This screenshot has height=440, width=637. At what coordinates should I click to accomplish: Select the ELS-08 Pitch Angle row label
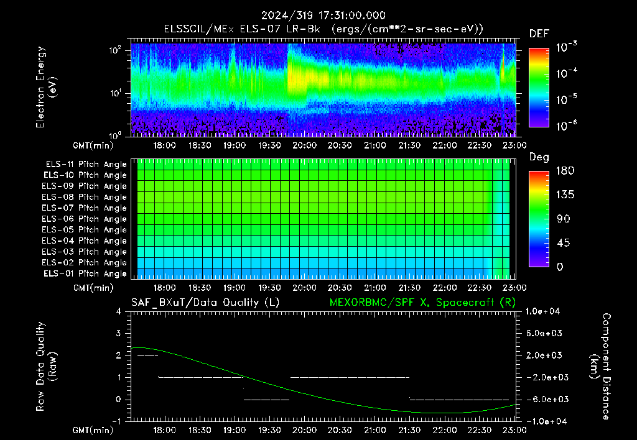tap(85, 197)
